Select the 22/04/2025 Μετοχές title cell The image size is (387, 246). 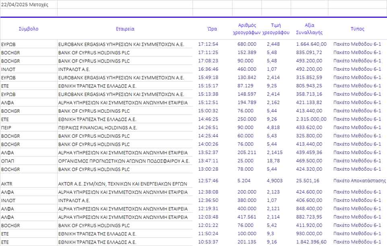click(x=25, y=5)
